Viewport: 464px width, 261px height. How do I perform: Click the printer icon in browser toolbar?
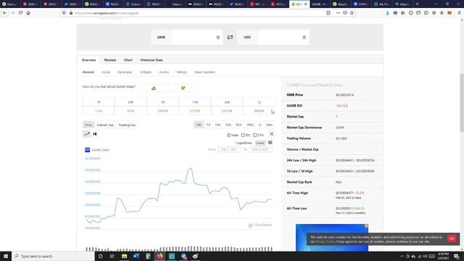[x=395, y=13]
